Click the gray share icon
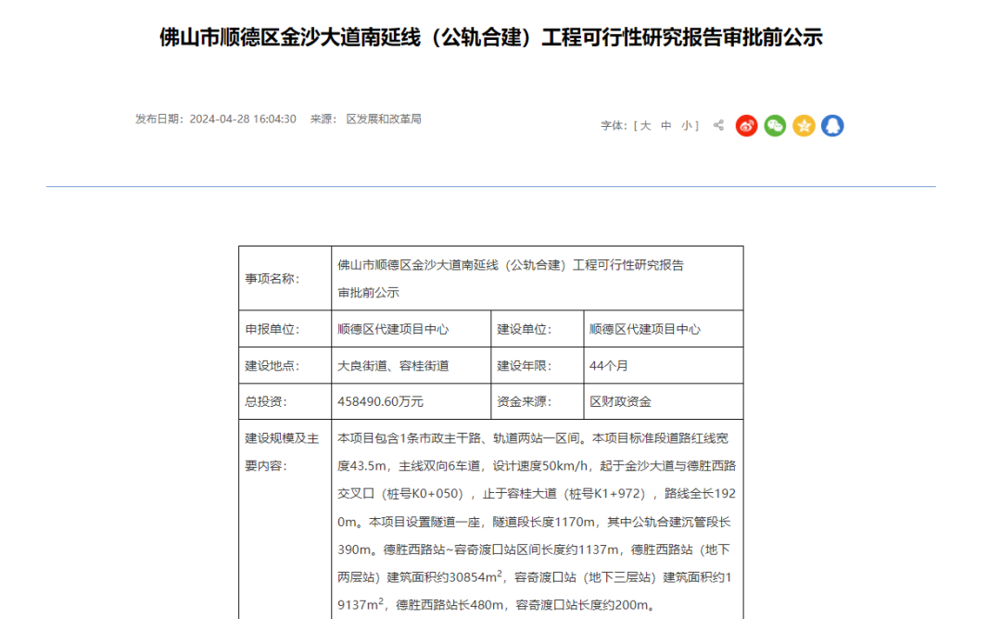 718,126
